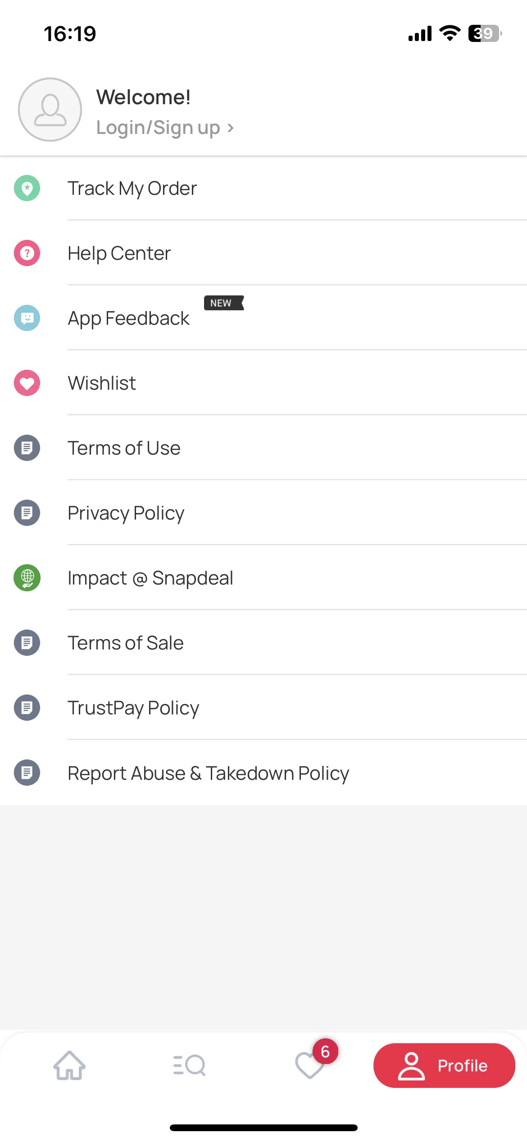Tap the green Impact globe icon
Screen dimensions: 527x1142
pyautogui.click(x=27, y=578)
